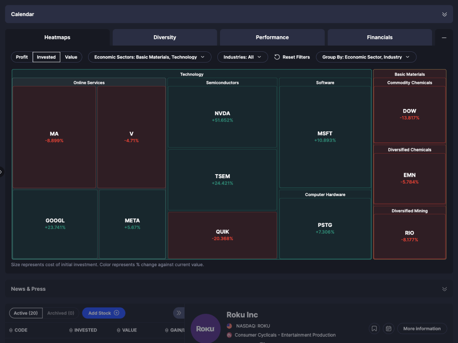Select the RIO heatmap tile
Screen dimensions: 458x343
[x=410, y=236]
